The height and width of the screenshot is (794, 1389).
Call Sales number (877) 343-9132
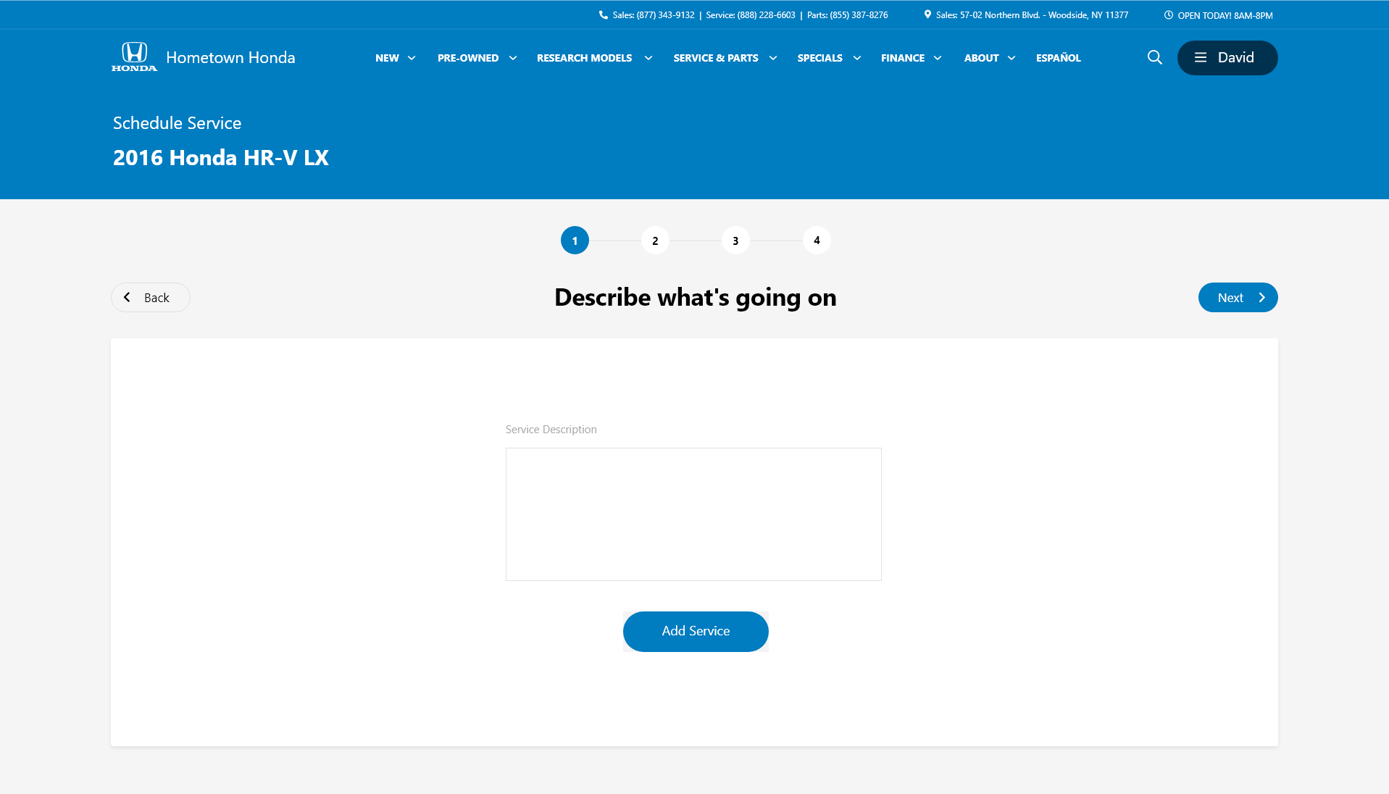point(653,15)
